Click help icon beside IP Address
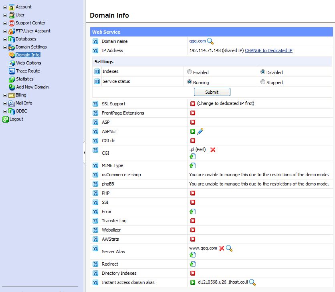 pos(95,50)
